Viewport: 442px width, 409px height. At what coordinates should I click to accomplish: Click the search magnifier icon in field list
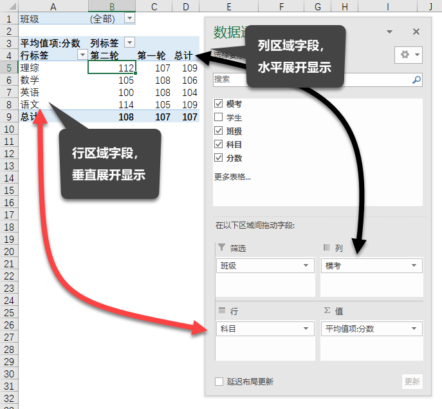tap(416, 80)
